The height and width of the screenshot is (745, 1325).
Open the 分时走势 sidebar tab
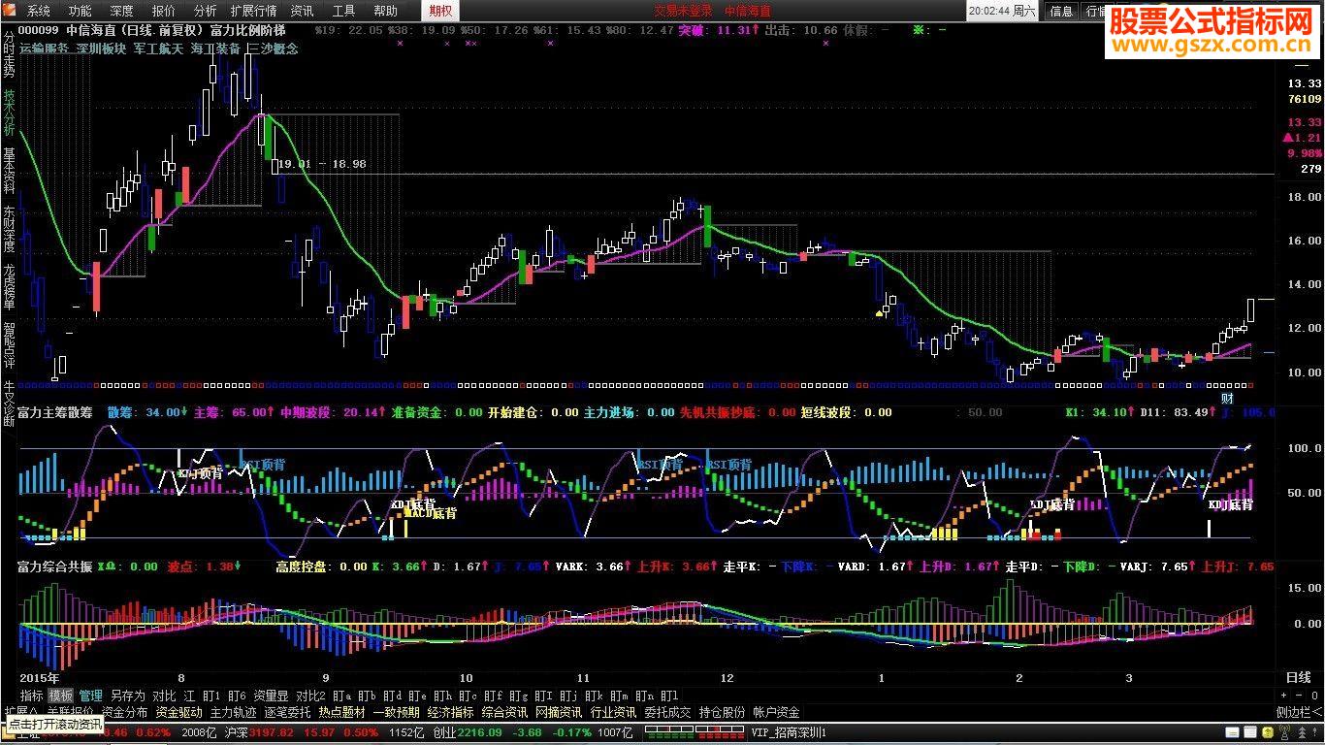9,53
